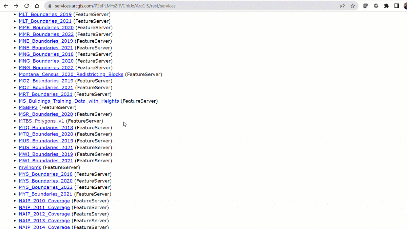Open the mwlnoms service link
407x229 pixels.
tap(30, 167)
